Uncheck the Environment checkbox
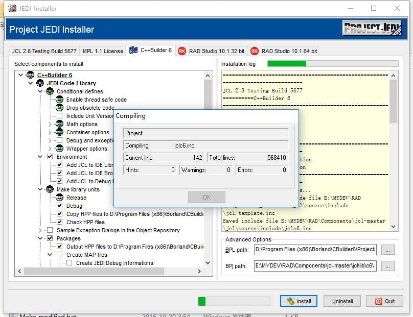This screenshot has height=317, width=413. (x=50, y=157)
